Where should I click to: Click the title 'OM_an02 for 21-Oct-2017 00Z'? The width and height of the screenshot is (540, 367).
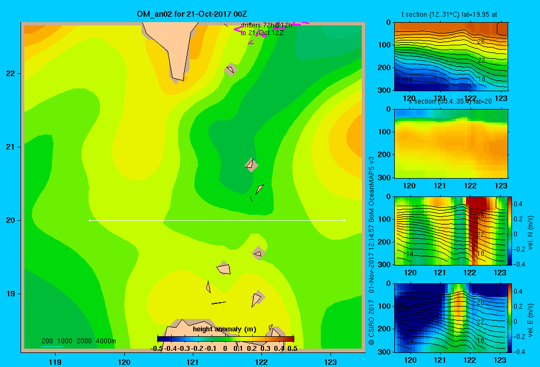click(192, 14)
